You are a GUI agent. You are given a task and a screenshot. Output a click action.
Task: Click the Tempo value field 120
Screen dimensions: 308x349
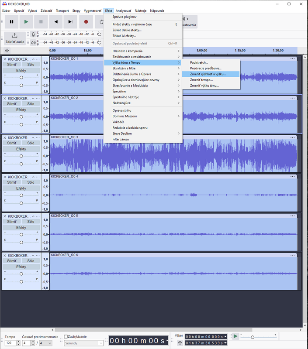[x=10, y=343]
